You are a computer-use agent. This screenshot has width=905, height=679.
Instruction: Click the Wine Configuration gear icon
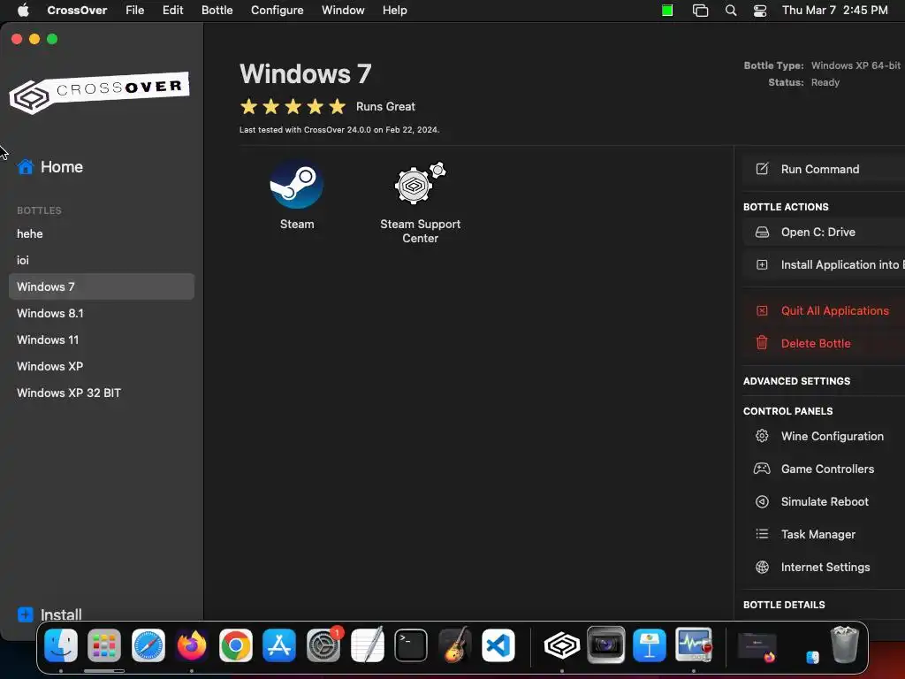[762, 436]
